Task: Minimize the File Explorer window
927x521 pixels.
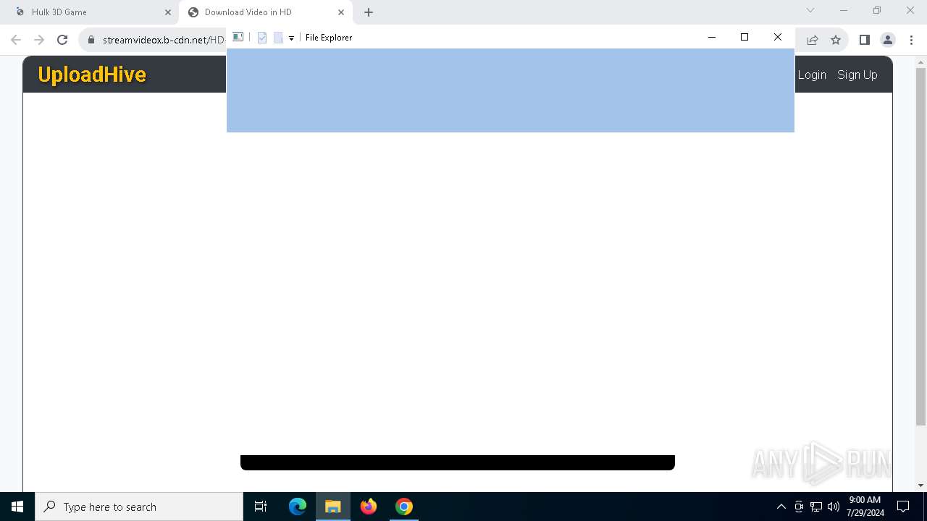Action: tap(712, 37)
